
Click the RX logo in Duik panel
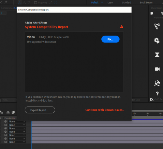[x=152, y=99]
